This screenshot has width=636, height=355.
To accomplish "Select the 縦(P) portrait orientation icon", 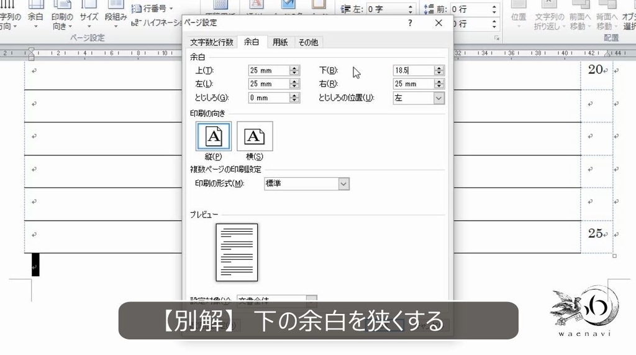I will pos(214,137).
